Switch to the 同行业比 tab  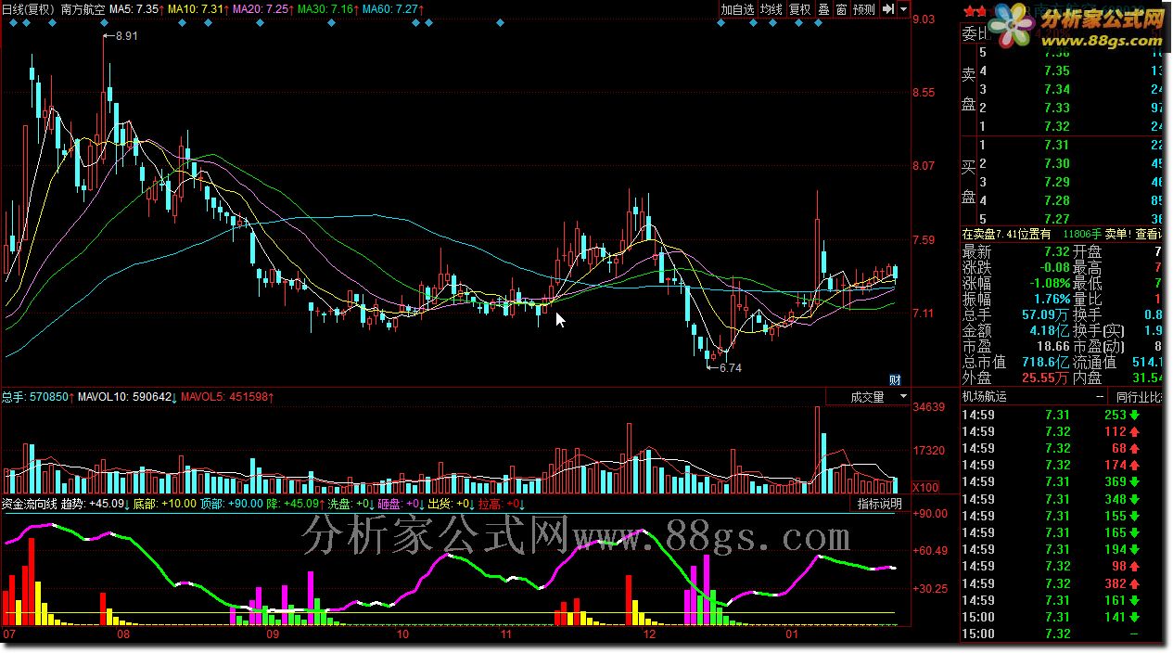pos(1140,396)
